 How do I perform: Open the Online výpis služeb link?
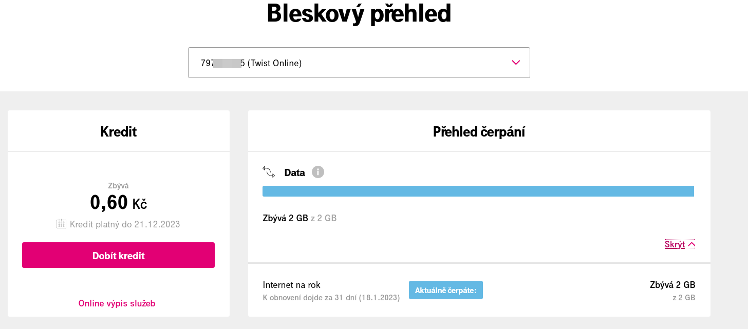pos(117,303)
